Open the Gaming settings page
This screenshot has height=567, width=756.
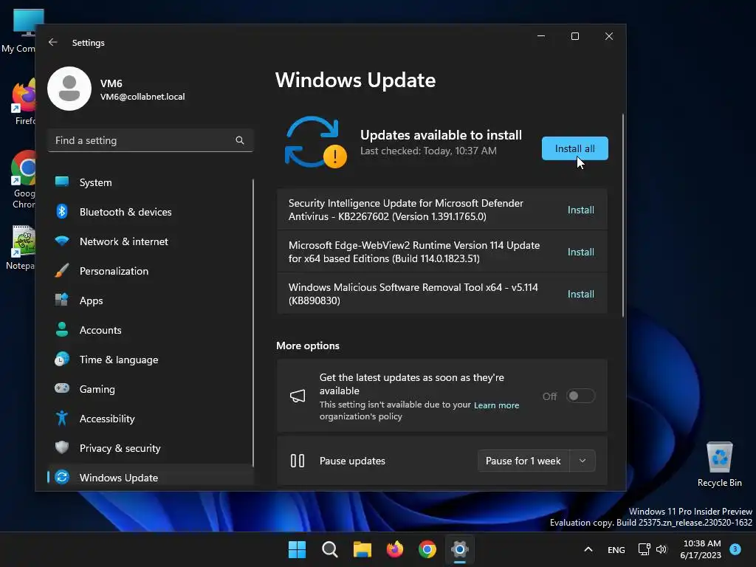tap(151, 389)
